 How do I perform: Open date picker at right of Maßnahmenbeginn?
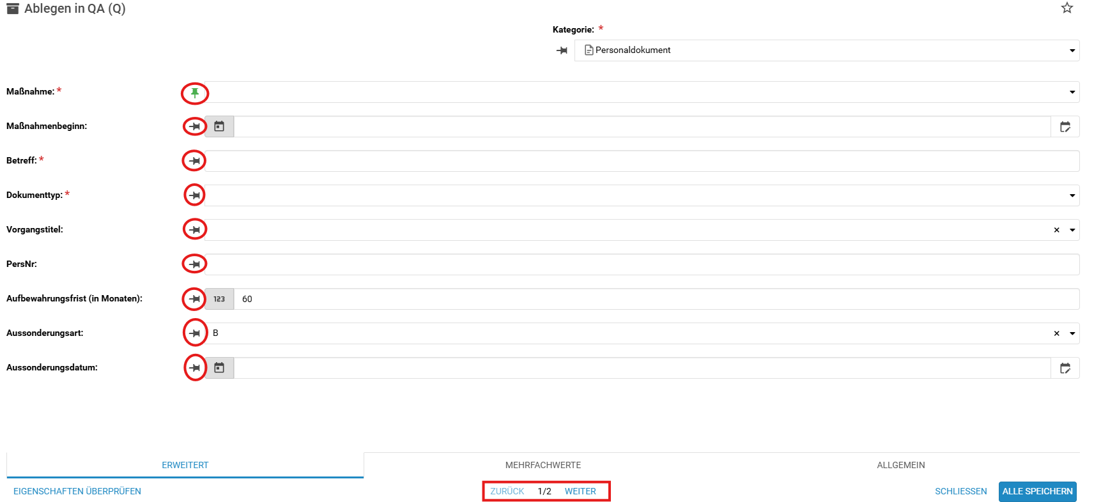click(1065, 126)
